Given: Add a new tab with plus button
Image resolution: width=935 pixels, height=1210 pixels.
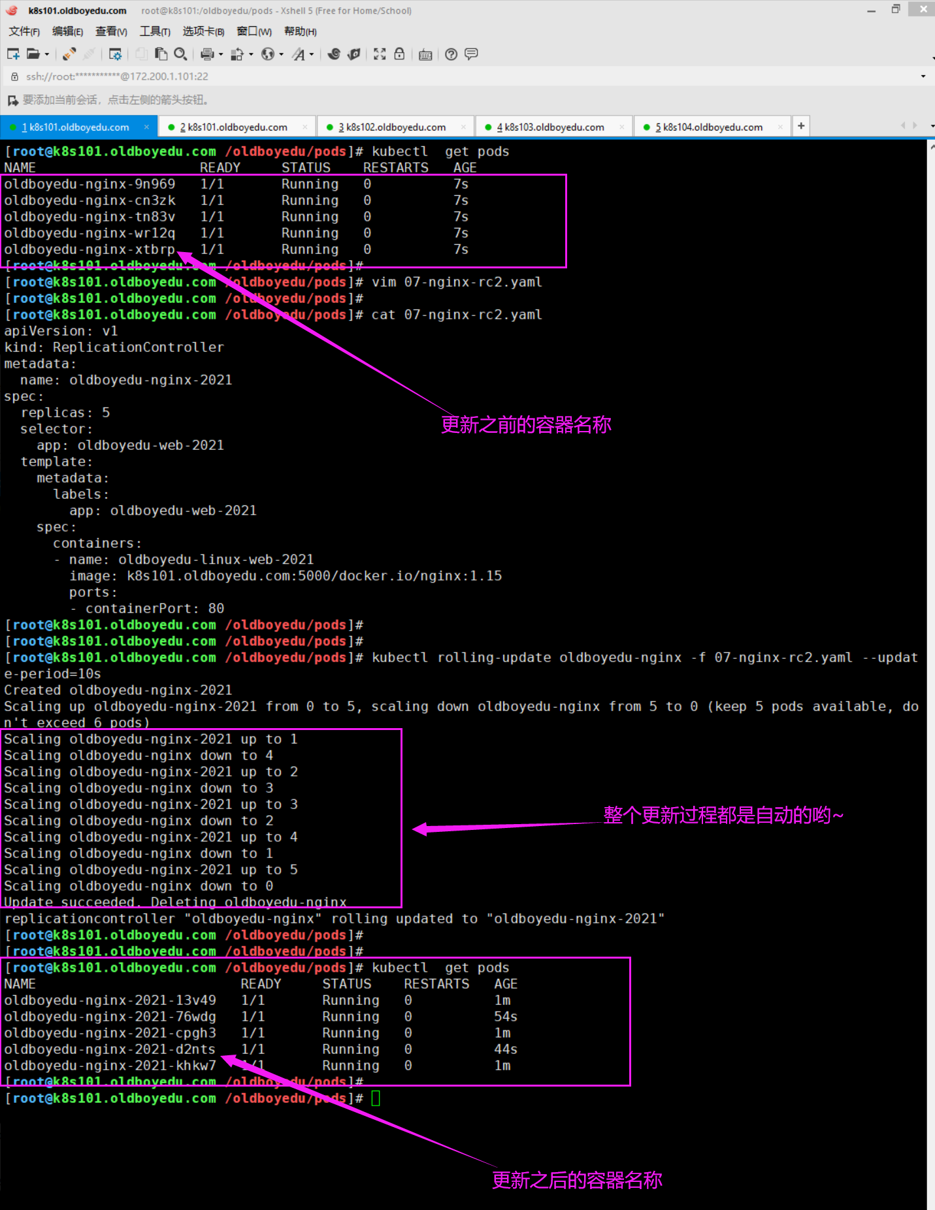Looking at the screenshot, I should (x=801, y=126).
